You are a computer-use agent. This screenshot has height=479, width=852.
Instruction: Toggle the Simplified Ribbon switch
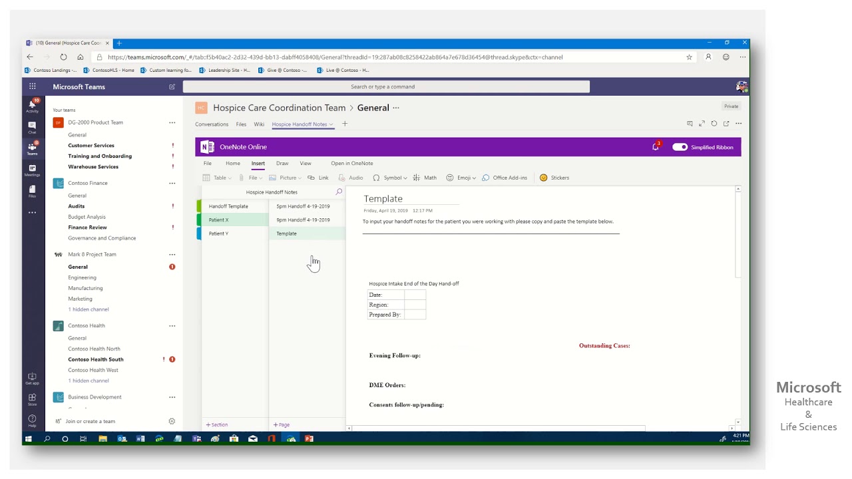point(680,147)
